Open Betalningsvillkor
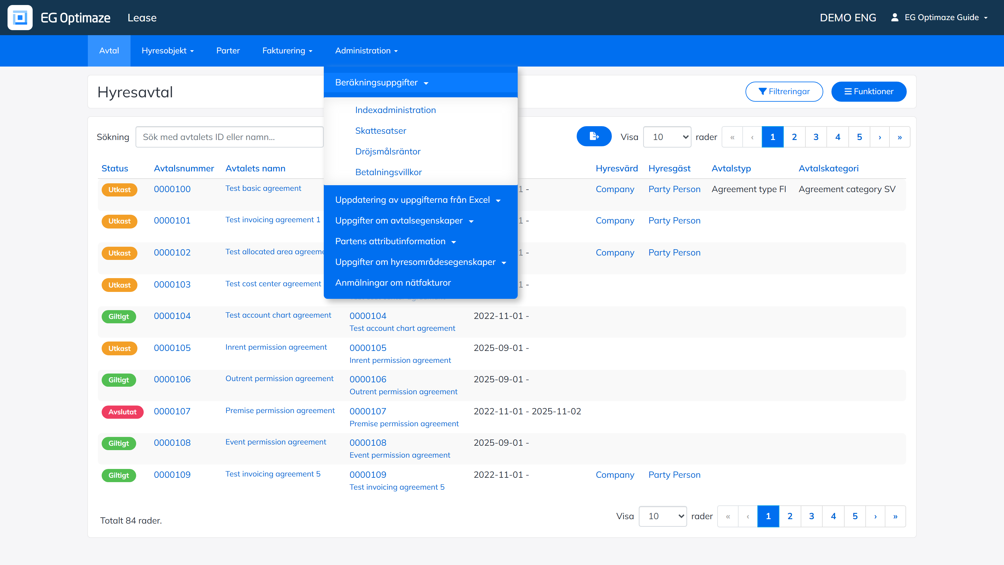Viewport: 1004px width, 565px height. [389, 172]
